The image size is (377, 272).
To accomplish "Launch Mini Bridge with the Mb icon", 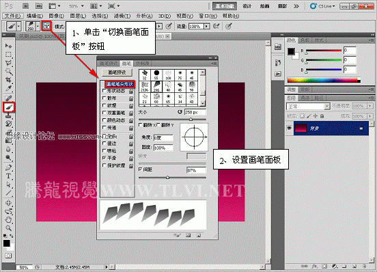I will [39, 6].
